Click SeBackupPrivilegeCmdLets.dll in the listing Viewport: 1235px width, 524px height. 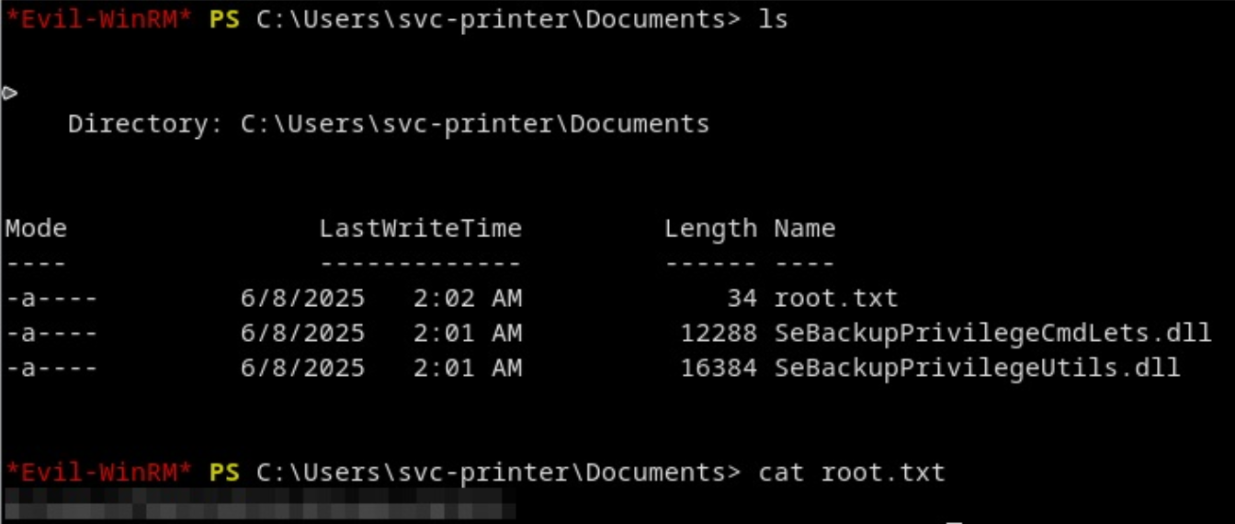click(x=992, y=333)
